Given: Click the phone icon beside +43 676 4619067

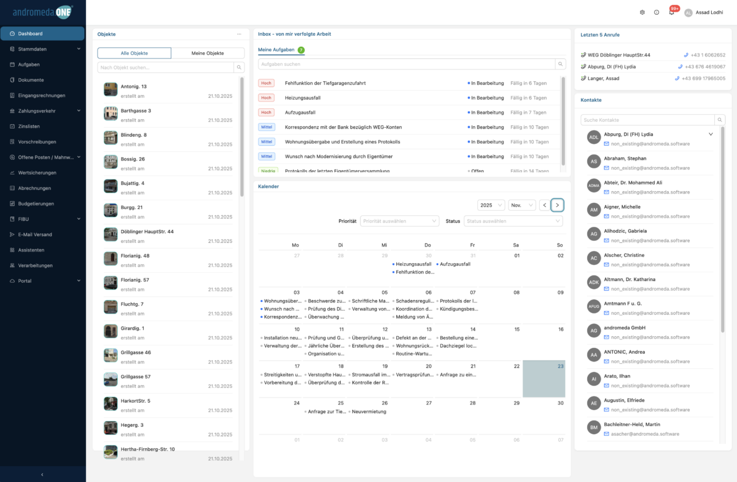Looking at the screenshot, I should pyautogui.click(x=680, y=66).
